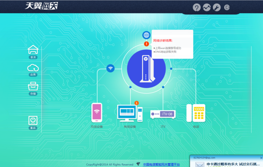Open the 有线设备 computer icon
Screen dimensions: 263x167
130,113
